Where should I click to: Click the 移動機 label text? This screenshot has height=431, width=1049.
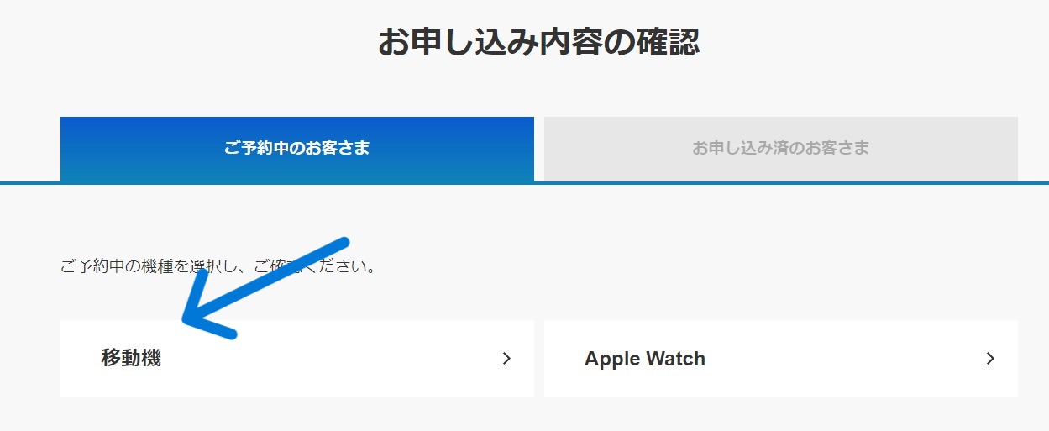coord(131,359)
